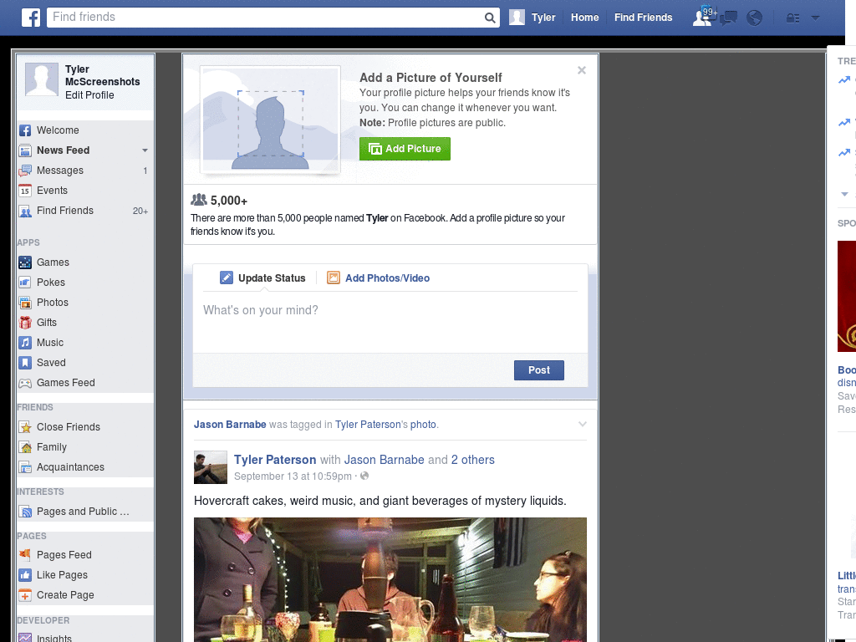Click the green Add Picture button
856x642 pixels.
click(405, 148)
